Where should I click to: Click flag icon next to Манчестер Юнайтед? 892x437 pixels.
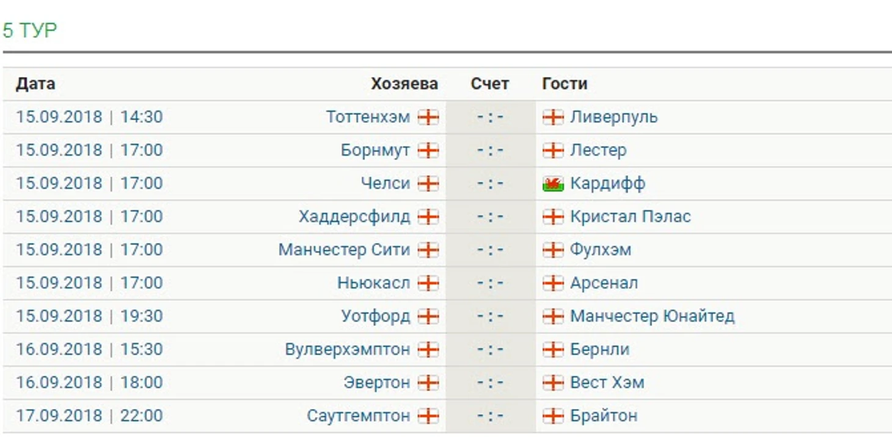(553, 317)
